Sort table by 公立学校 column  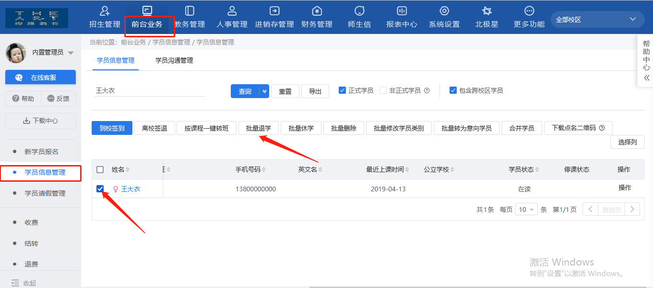coord(452,170)
